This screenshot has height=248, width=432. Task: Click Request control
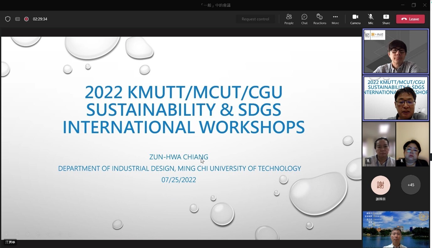[x=255, y=19]
